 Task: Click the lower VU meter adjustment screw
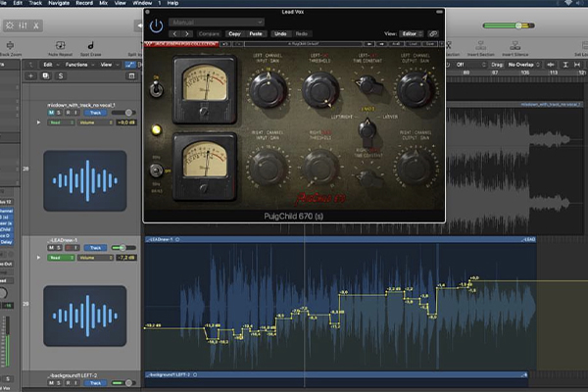pyautogui.click(x=204, y=189)
